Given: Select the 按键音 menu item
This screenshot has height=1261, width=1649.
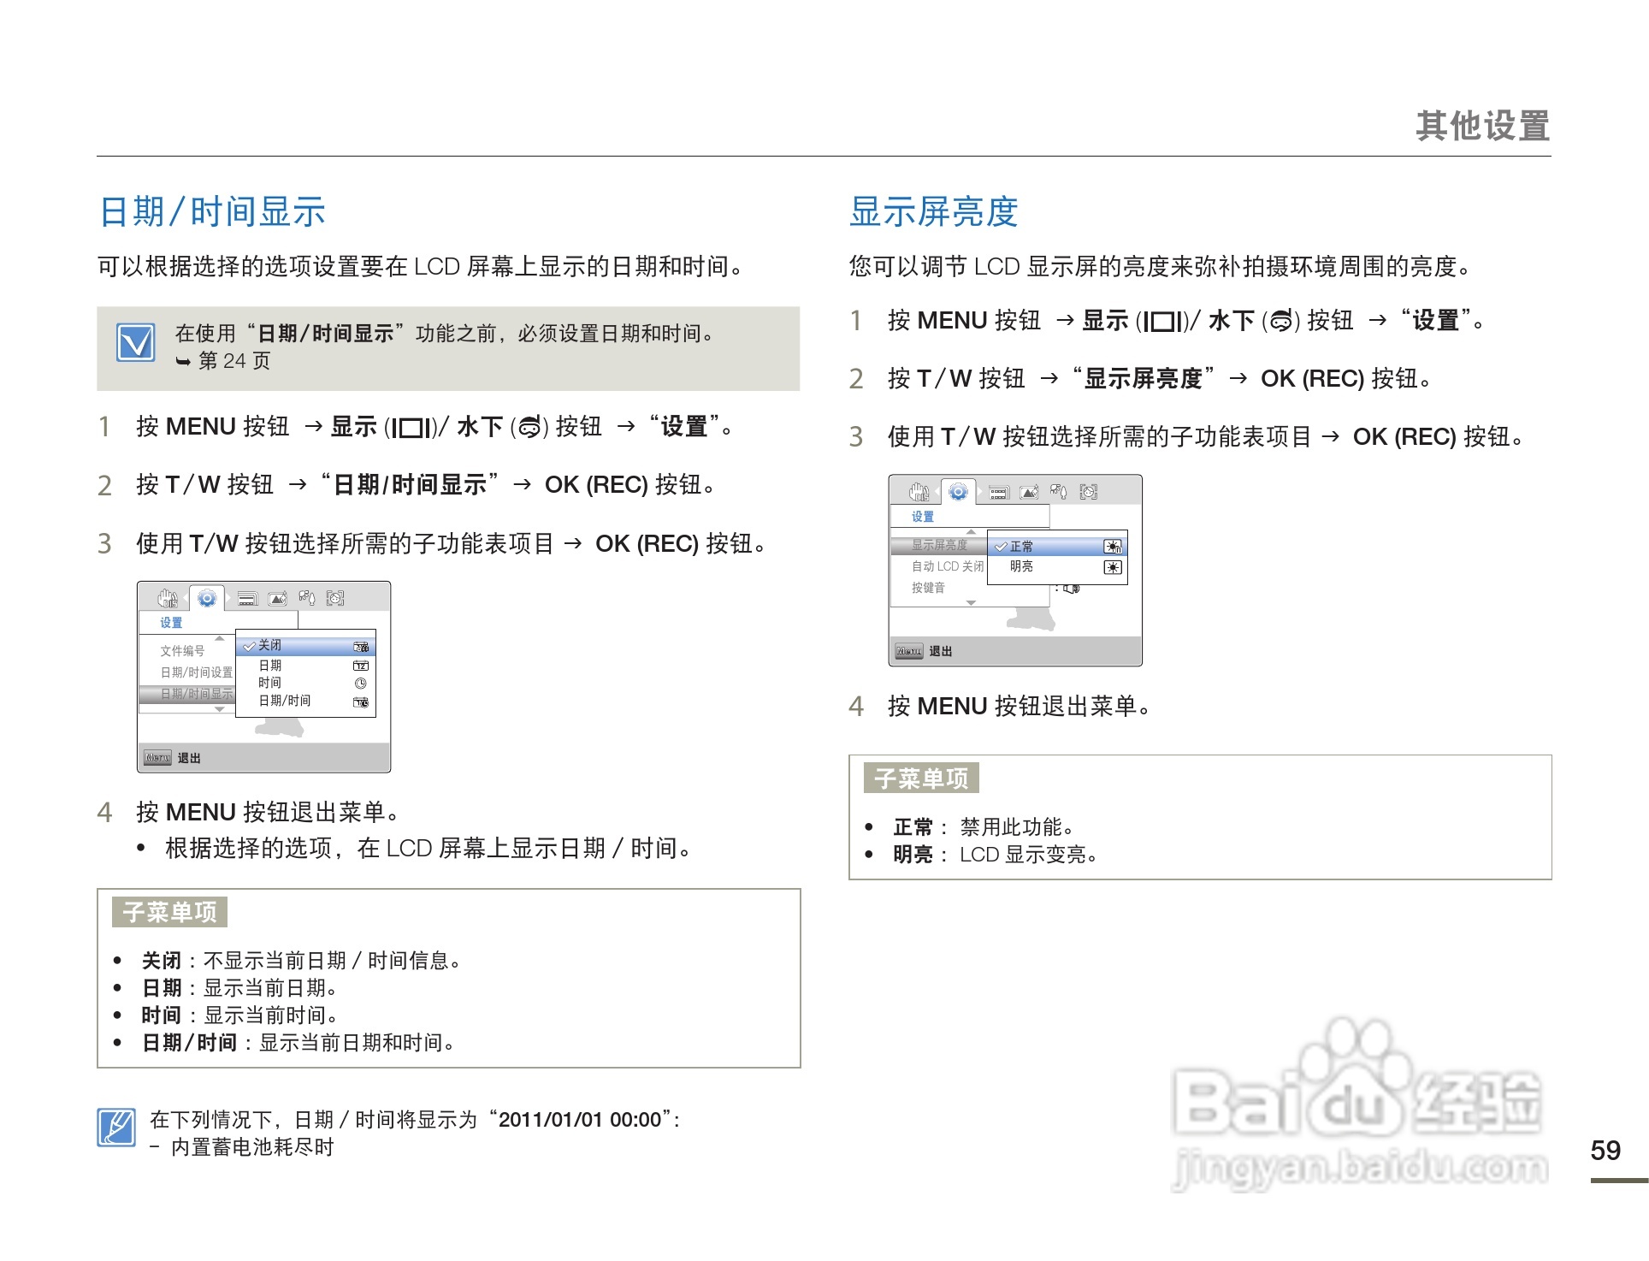Looking at the screenshot, I should point(928,588).
